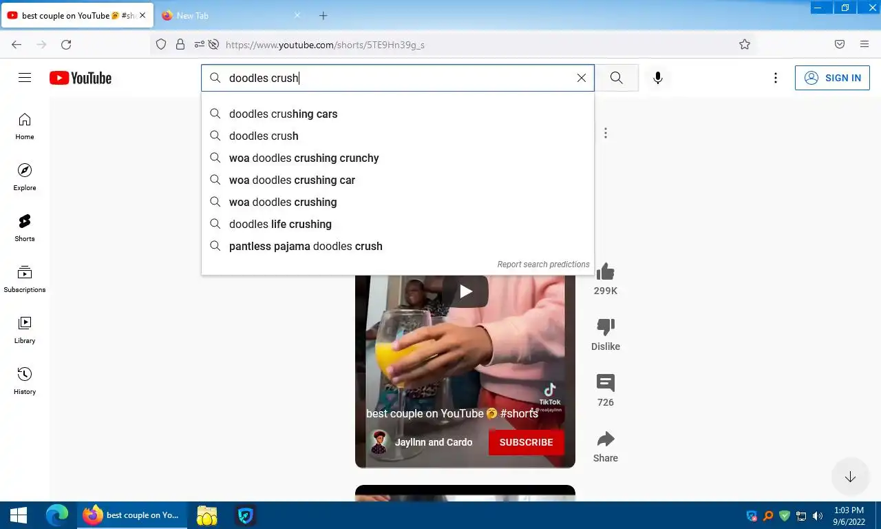The image size is (881, 529).
Task: Open YouTube settings three-dot menu
Action: coord(776,78)
